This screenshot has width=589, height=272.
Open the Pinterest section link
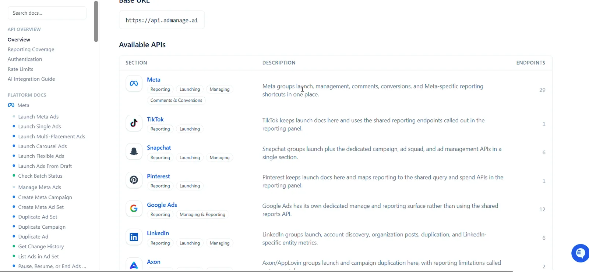[158, 176]
